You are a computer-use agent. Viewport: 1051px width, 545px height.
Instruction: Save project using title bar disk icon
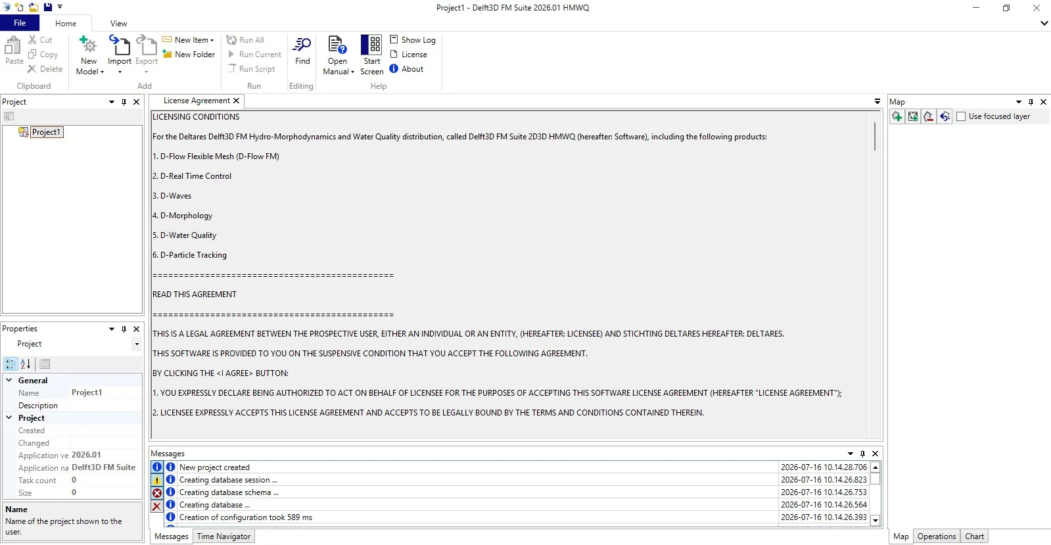pyautogui.click(x=47, y=7)
